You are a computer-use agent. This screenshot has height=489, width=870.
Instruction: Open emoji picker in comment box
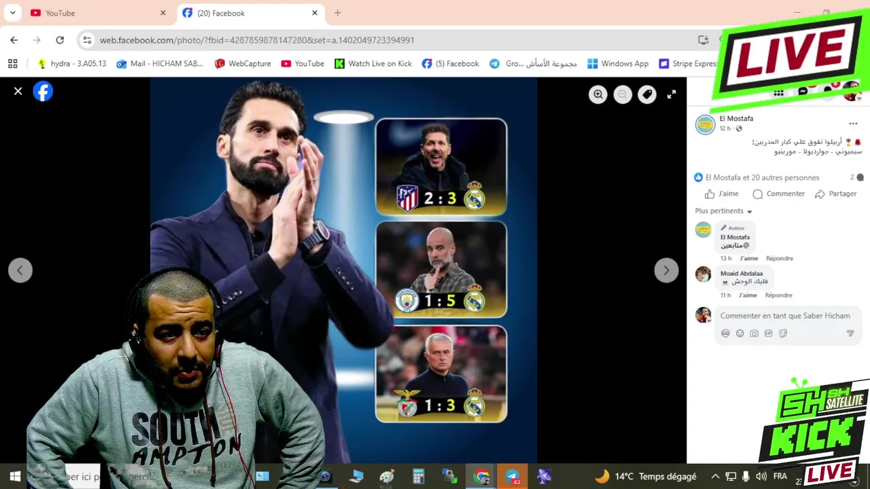[740, 333]
